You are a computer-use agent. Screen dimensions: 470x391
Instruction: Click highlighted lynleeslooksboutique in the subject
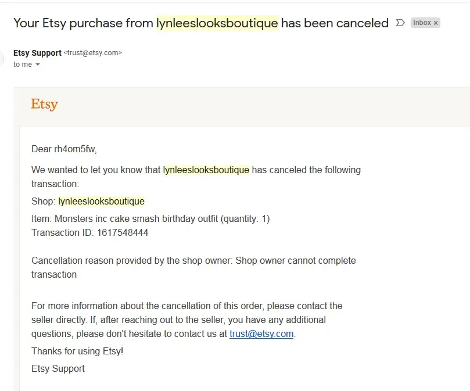tap(217, 23)
